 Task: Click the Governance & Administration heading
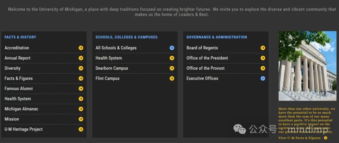coord(217,37)
